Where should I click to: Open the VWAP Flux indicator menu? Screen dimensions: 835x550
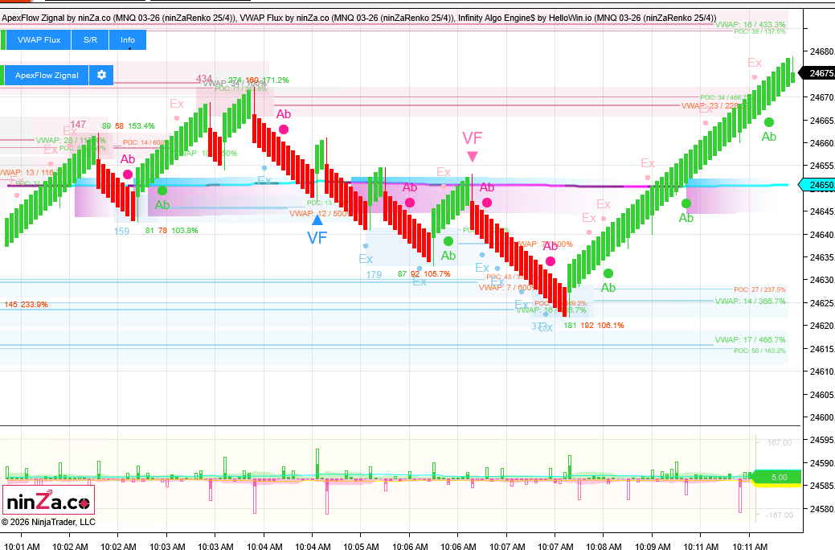[39, 39]
